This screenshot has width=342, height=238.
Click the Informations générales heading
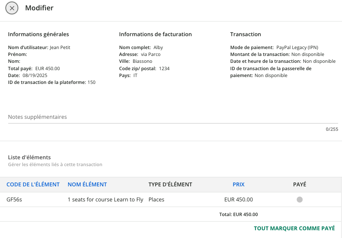(x=38, y=34)
